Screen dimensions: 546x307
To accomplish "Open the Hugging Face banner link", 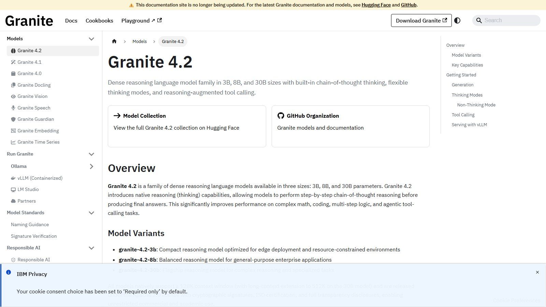I will click(x=376, y=5).
